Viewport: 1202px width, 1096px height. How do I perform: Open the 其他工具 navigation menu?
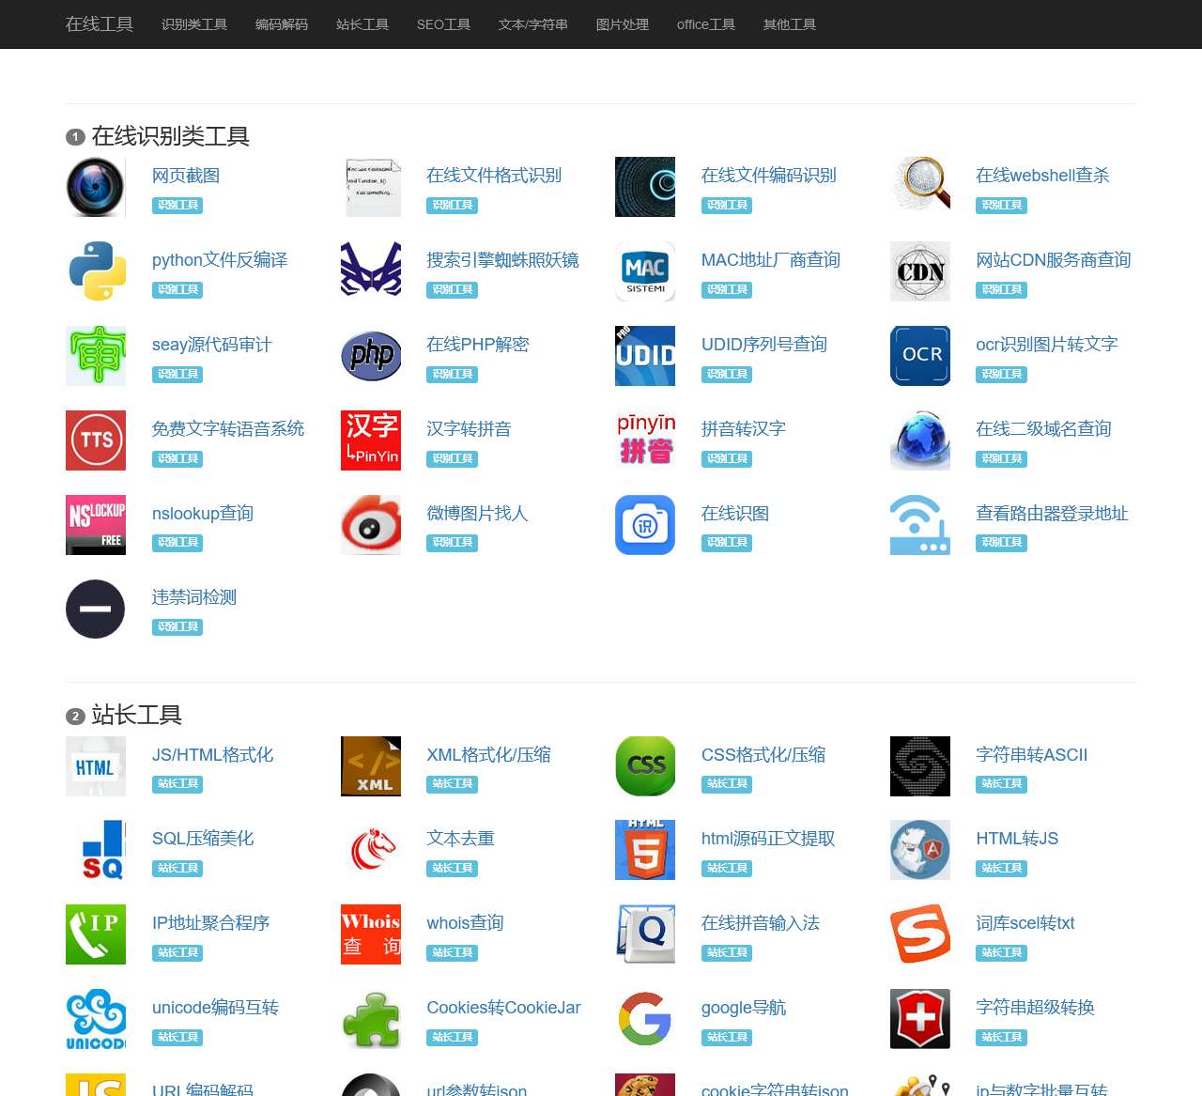[790, 24]
